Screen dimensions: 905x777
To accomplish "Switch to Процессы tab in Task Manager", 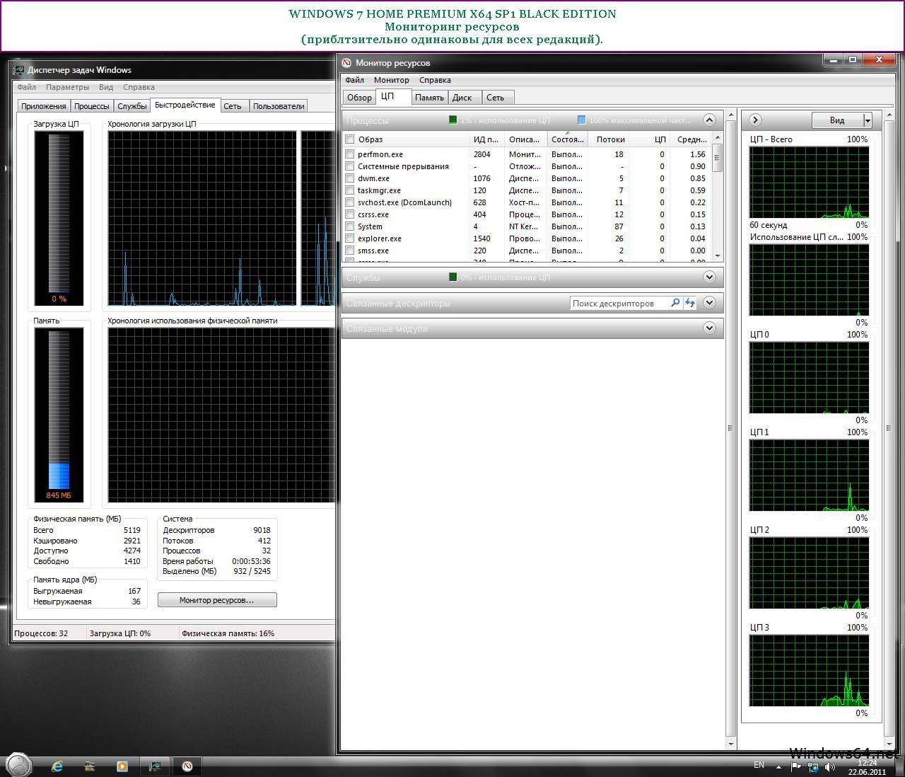I will point(92,106).
